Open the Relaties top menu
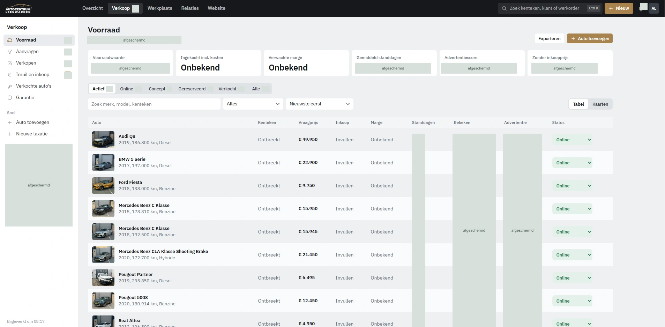The height and width of the screenshot is (327, 665). tap(190, 8)
